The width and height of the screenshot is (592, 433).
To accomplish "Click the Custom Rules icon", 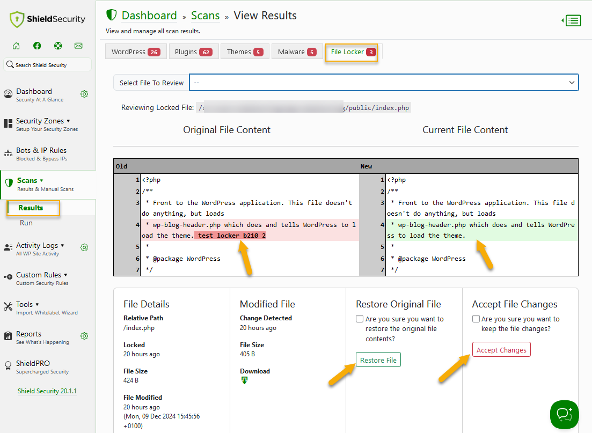I will coord(8,277).
